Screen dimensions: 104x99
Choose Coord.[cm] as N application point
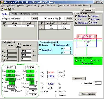[40, 50]
